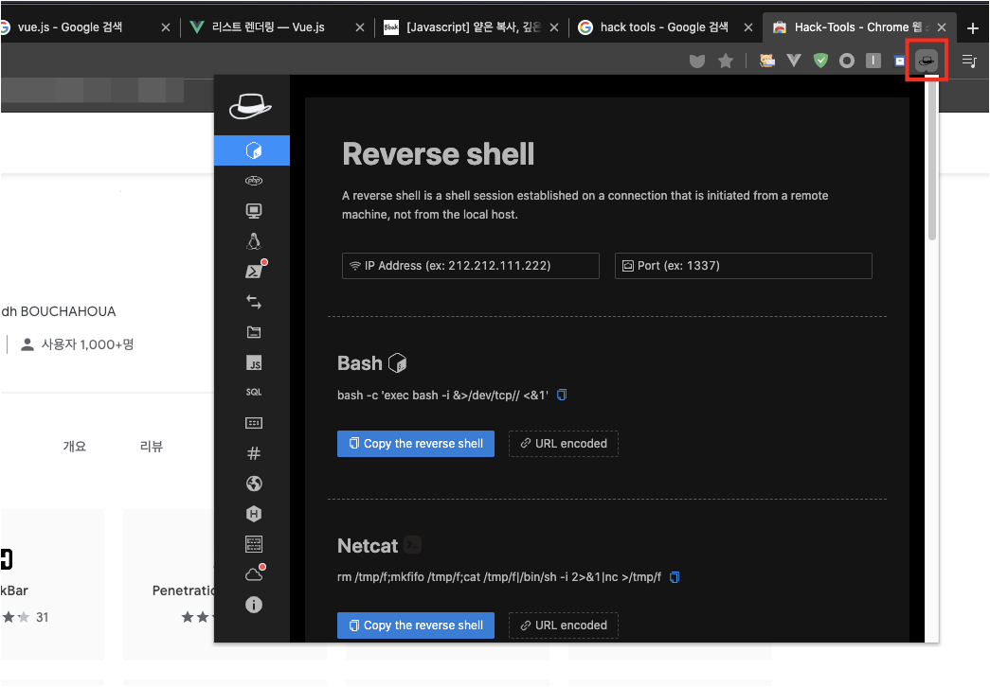Select the transfer methods arrows icon
This screenshot has height=687, width=990.
click(253, 302)
